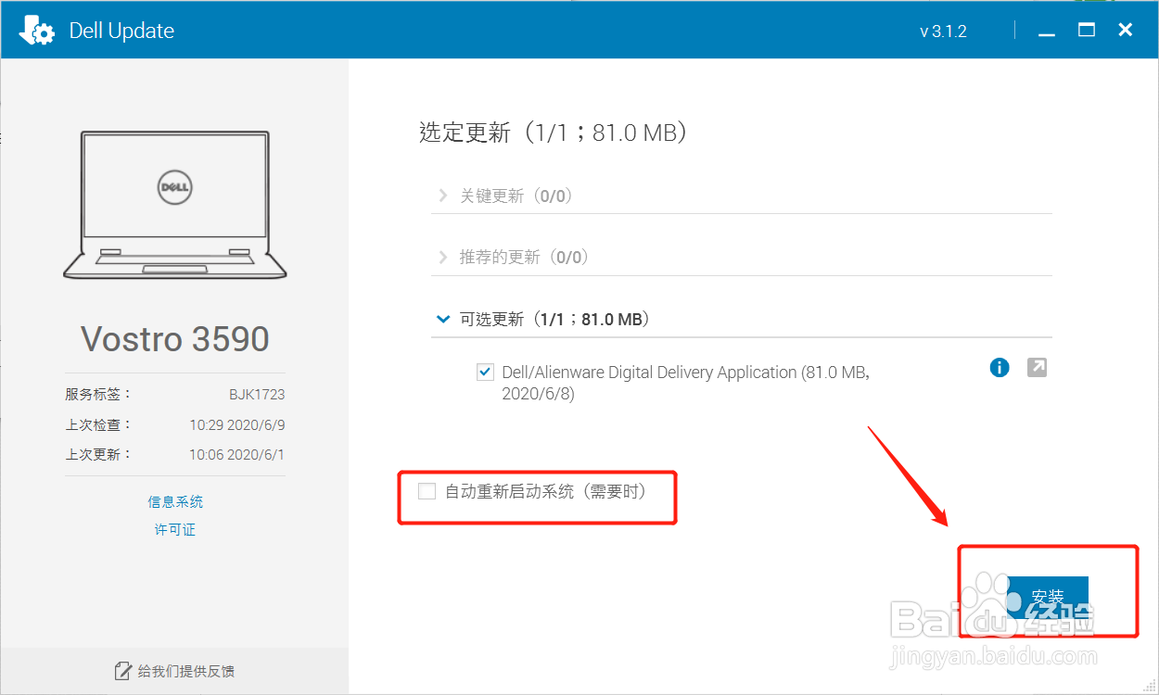
Task: Click the last check time 10:29 2020/6/9
Action: click(x=237, y=424)
